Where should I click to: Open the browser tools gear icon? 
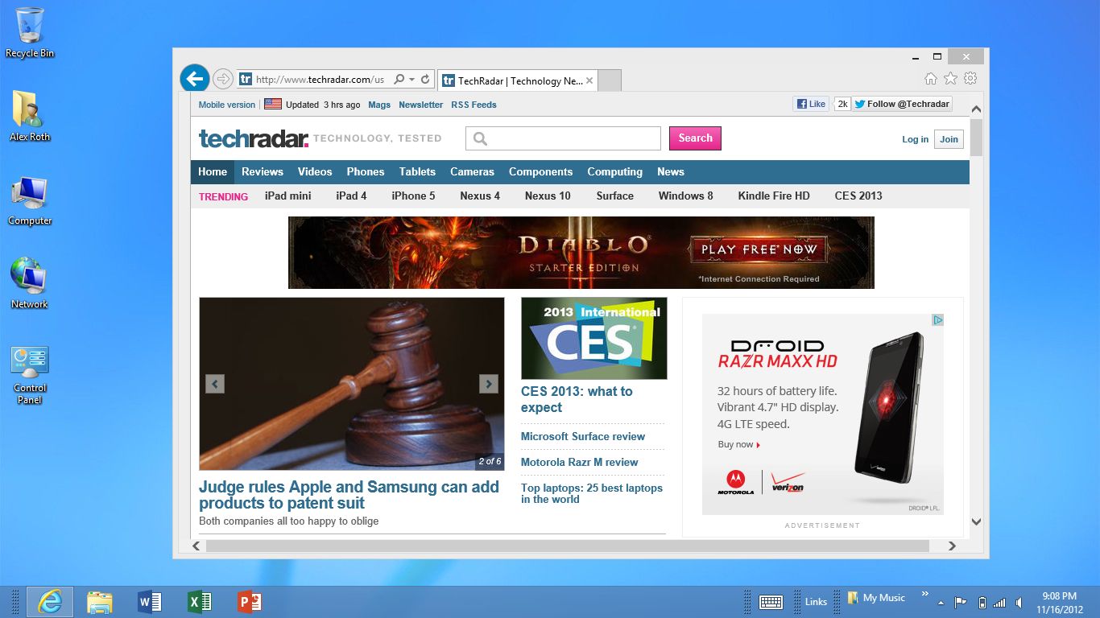(x=970, y=78)
